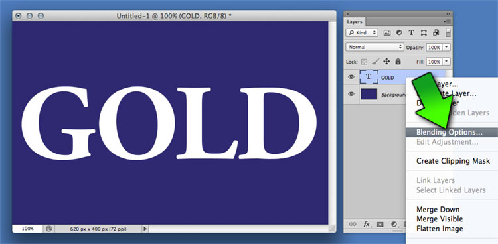498x244 pixels.
Task: Lock all padlock icon
Action: point(398,62)
